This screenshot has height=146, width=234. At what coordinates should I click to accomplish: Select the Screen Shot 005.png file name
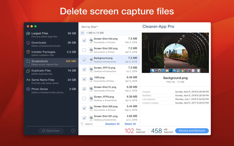pos(106,106)
